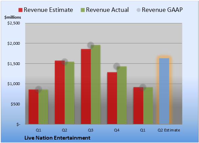This screenshot has width=199, height=143.
Task: Click the gray Revenue GAAP legend circle
Action: [x=138, y=10]
